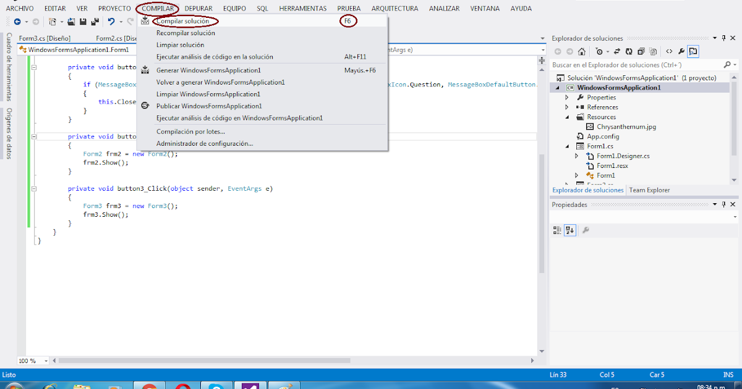The image size is (742, 389).
Task: Click the search magnifier in Solution Explorer
Action: pos(728,65)
